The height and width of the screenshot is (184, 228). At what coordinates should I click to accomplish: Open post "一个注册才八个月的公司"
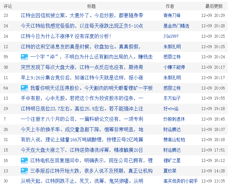(82, 119)
